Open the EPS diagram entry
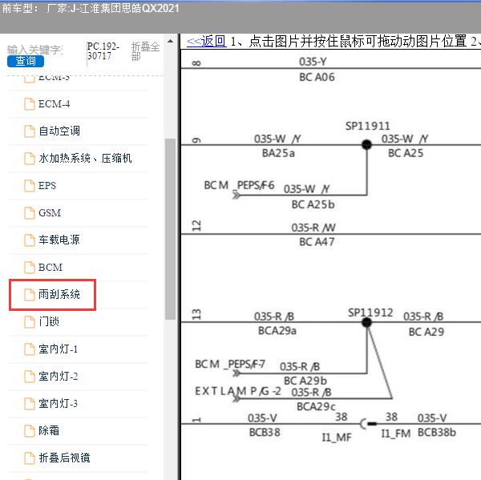The height and width of the screenshot is (480, 481). click(47, 186)
